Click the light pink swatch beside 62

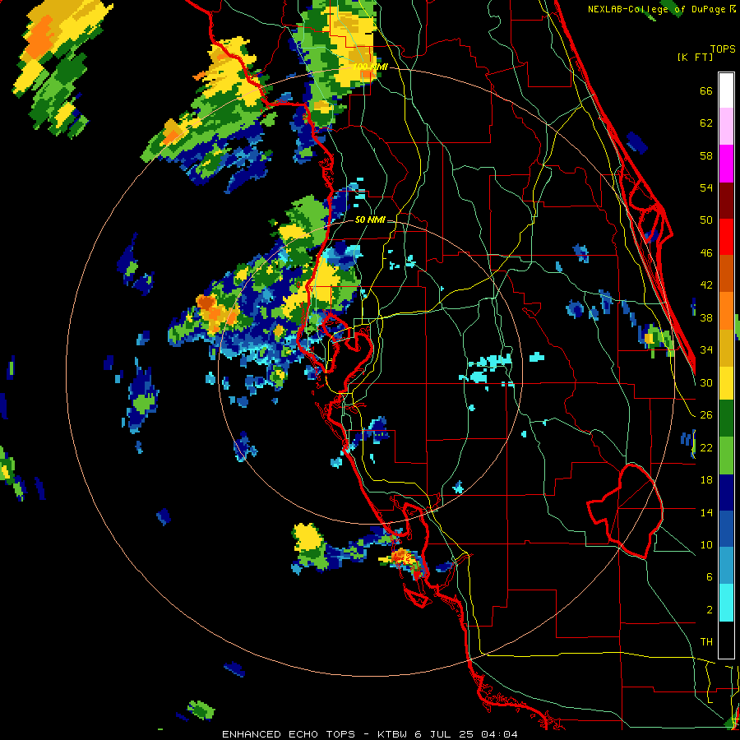(x=726, y=127)
